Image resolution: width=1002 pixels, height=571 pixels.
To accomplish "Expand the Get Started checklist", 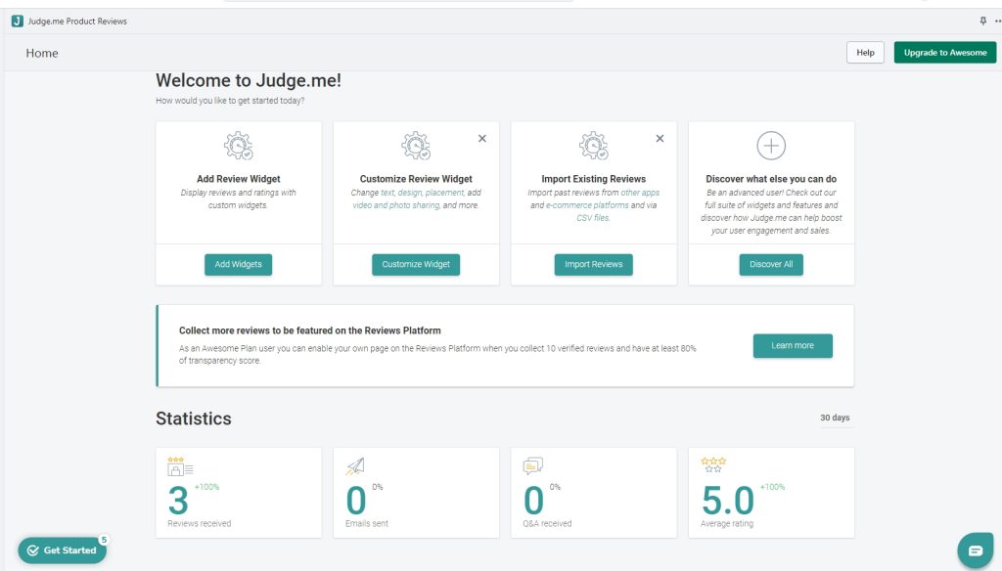I will tap(62, 549).
